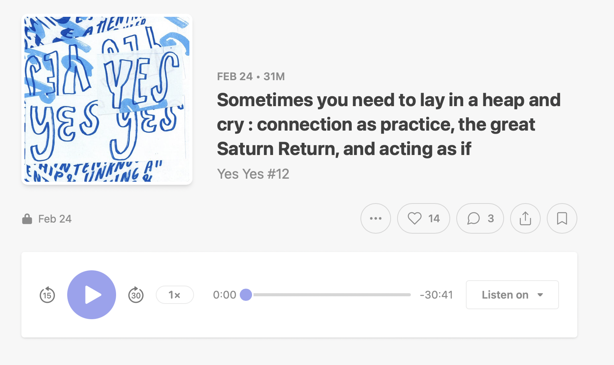614x365 pixels.
Task: Click the 0:00 elapsed time label
Action: click(225, 295)
